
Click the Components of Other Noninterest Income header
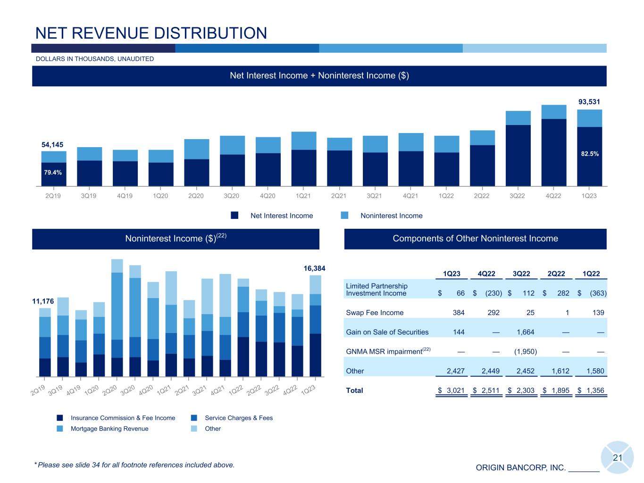(475, 239)
